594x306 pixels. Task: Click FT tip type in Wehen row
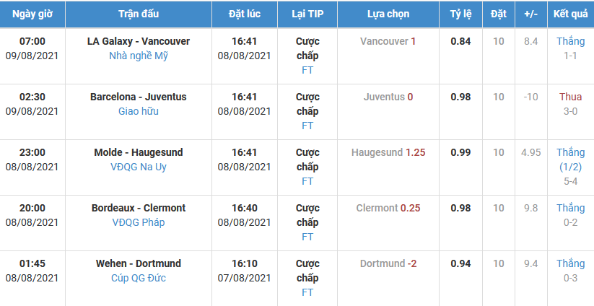pyautogui.click(x=307, y=292)
